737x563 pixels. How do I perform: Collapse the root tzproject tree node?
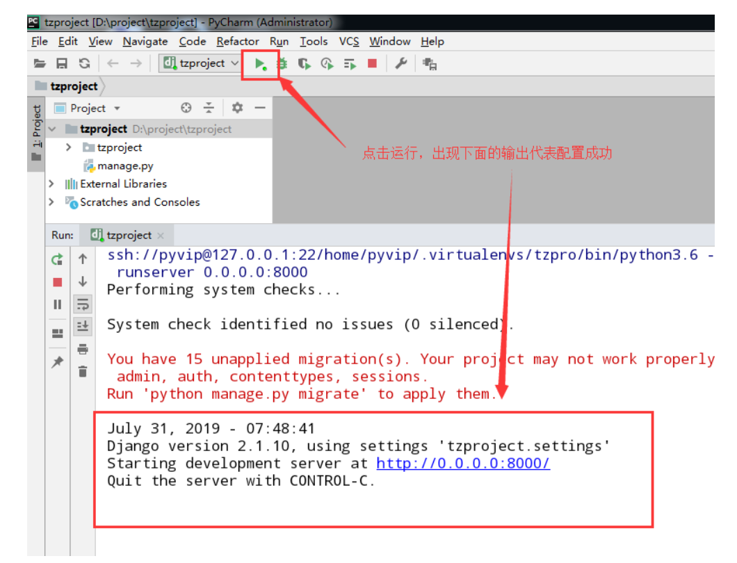[x=53, y=129]
